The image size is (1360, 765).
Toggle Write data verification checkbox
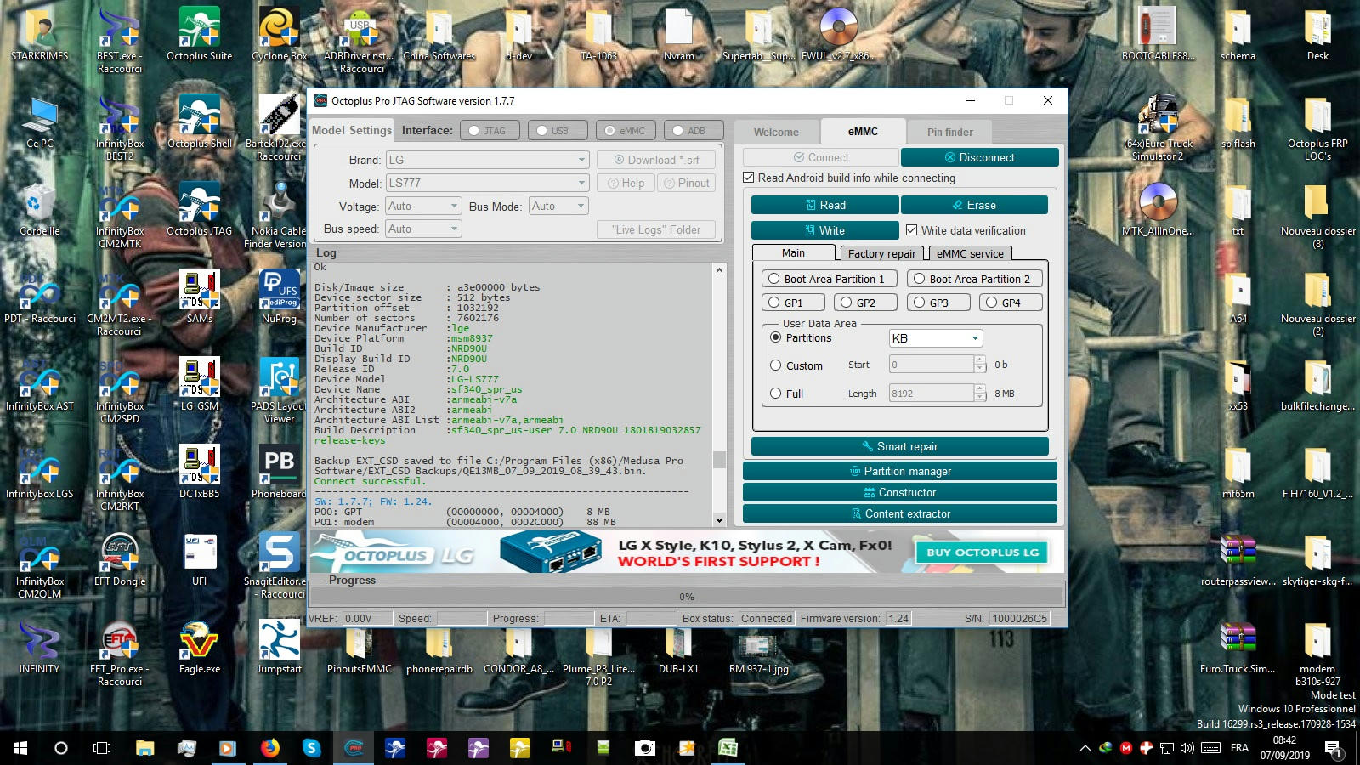pos(911,230)
